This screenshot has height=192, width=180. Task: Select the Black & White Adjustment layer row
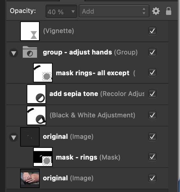coord(87,115)
